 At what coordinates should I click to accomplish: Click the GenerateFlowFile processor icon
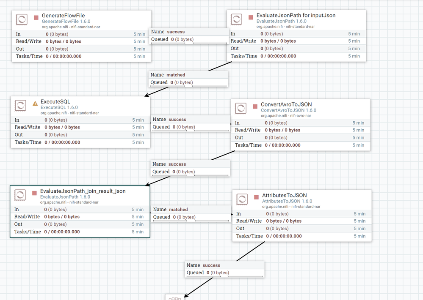coord(22,19)
